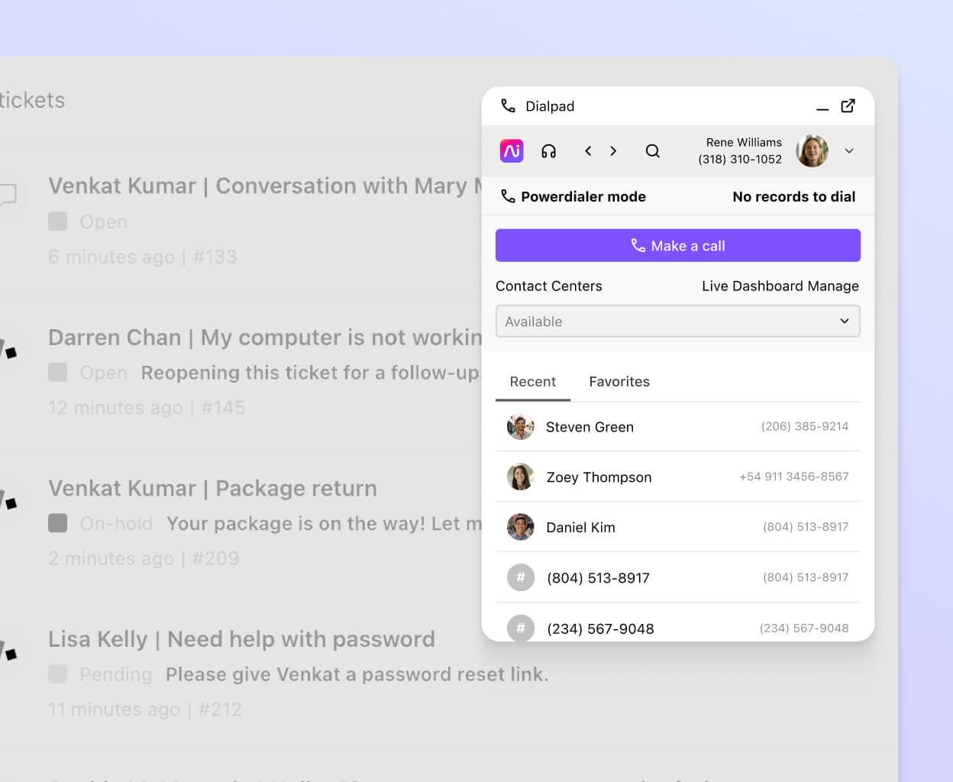Click Rene Williams avatar photo
This screenshot has height=782, width=953.
click(812, 150)
